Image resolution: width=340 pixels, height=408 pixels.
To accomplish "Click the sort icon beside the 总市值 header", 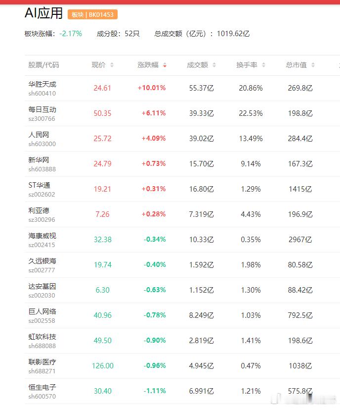I will pyautogui.click(x=313, y=65).
